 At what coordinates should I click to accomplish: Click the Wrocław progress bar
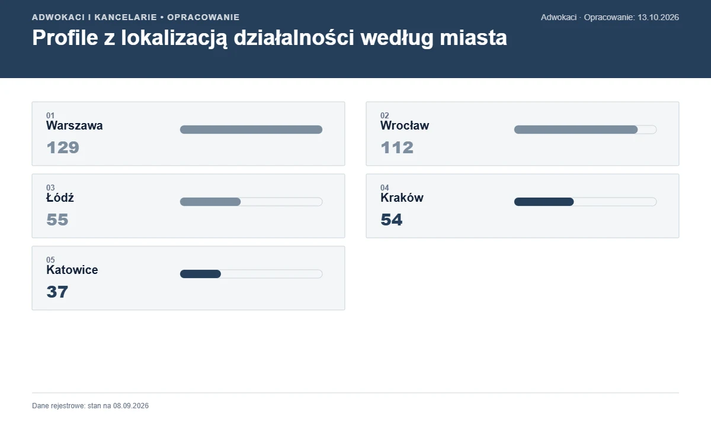click(x=585, y=130)
